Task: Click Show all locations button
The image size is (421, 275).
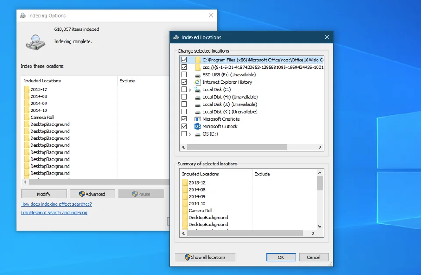Action: 205,257
